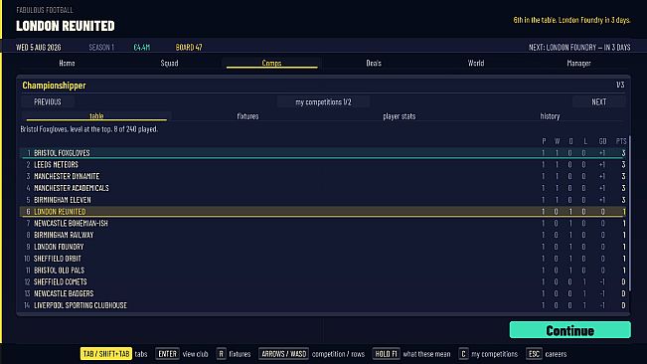Image resolution: width=647 pixels, height=364 pixels.
Task: Select the London Foundry table row
Action: [x=324, y=247]
